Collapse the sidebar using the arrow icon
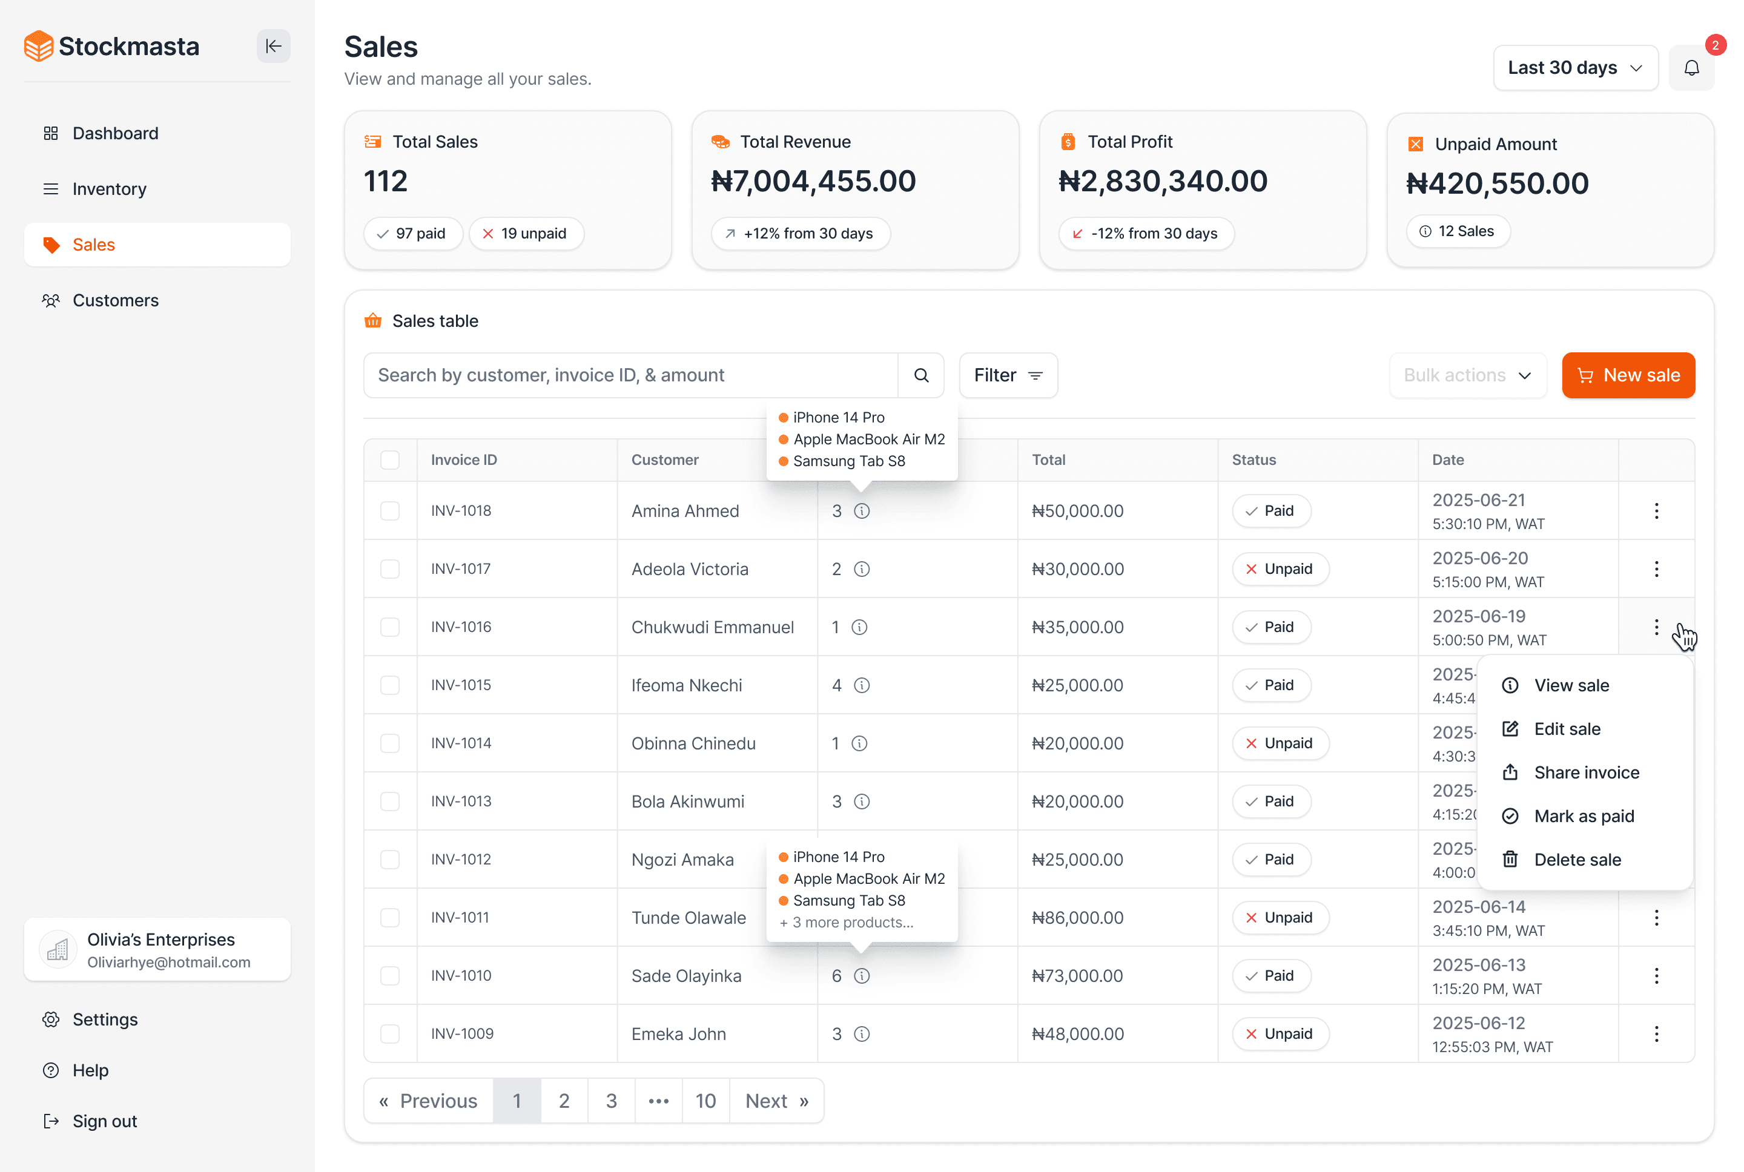Screen dimensions: 1744x1172 tap(274, 47)
